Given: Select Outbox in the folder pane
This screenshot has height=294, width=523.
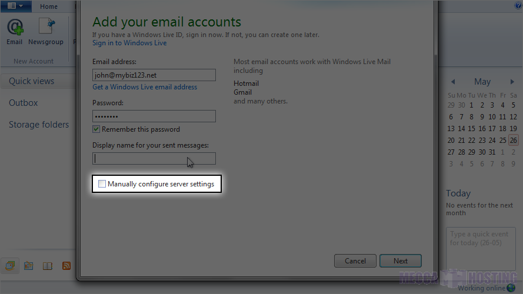Looking at the screenshot, I should pos(24,103).
